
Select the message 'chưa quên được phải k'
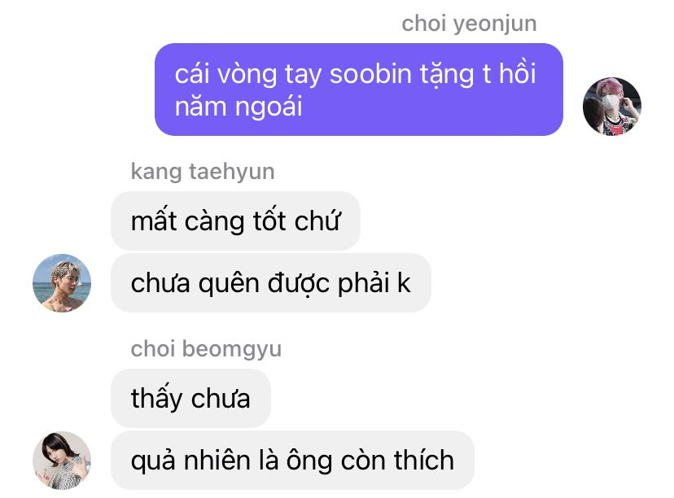[x=271, y=282]
